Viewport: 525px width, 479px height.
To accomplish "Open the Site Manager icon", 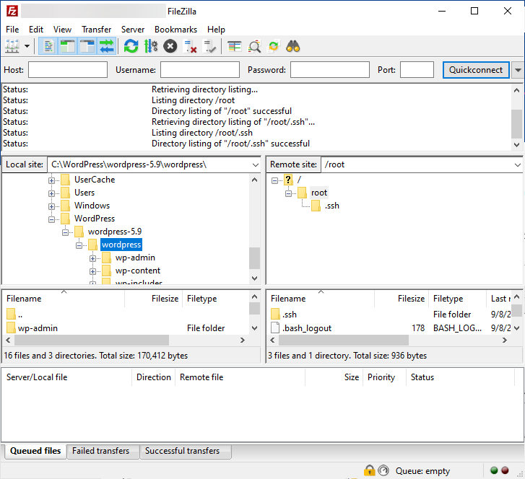I will click(x=12, y=47).
